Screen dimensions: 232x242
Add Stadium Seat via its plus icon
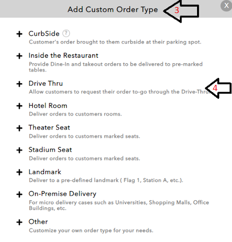click(x=19, y=150)
